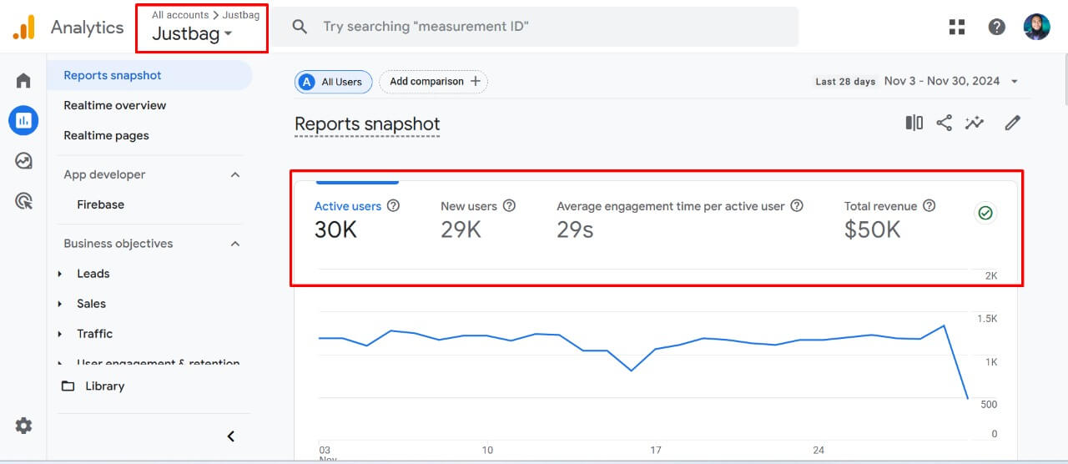Click the Analytics product name text
Screen dimensions: 1068x464
87,27
